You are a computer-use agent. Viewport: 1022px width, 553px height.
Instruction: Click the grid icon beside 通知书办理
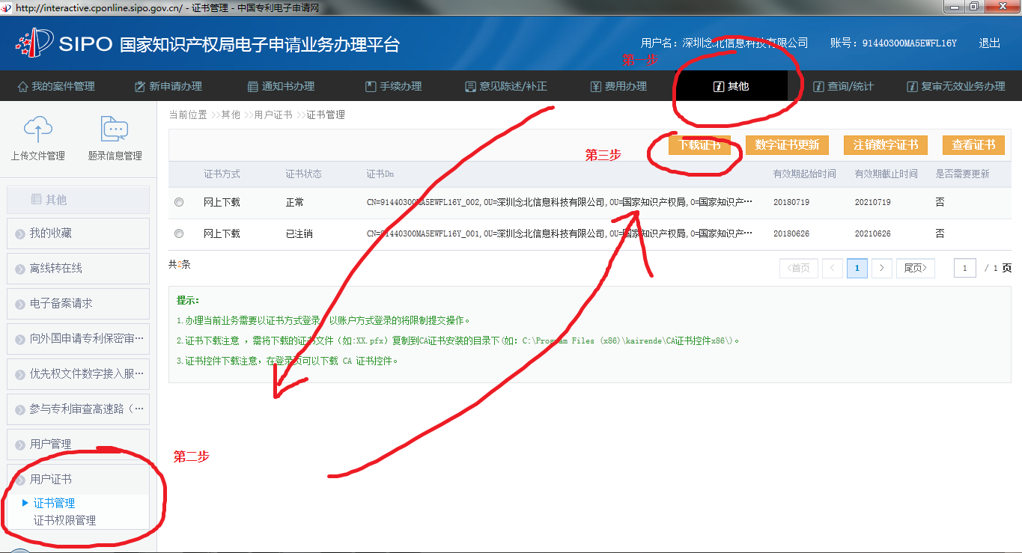252,87
